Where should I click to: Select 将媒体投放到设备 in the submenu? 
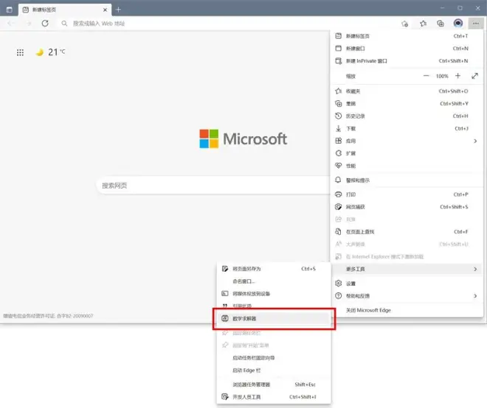click(274, 294)
